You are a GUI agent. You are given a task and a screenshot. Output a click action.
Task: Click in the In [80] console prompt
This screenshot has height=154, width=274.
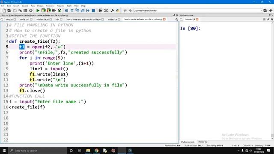click(x=190, y=28)
